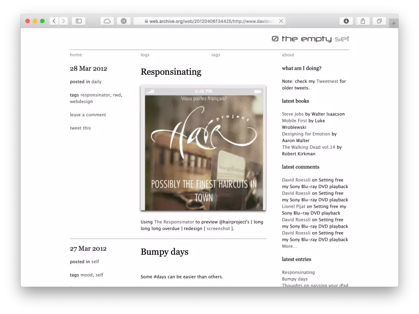
Task: Open the logs navigation item
Action: pos(145,55)
